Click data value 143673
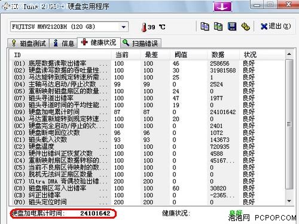299x224 pixels. pyautogui.click(x=219, y=140)
